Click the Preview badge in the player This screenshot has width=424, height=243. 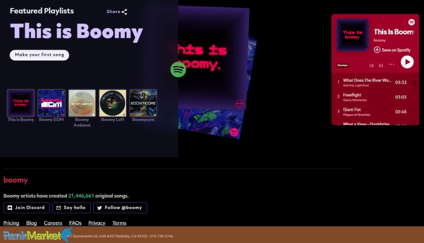[342, 65]
